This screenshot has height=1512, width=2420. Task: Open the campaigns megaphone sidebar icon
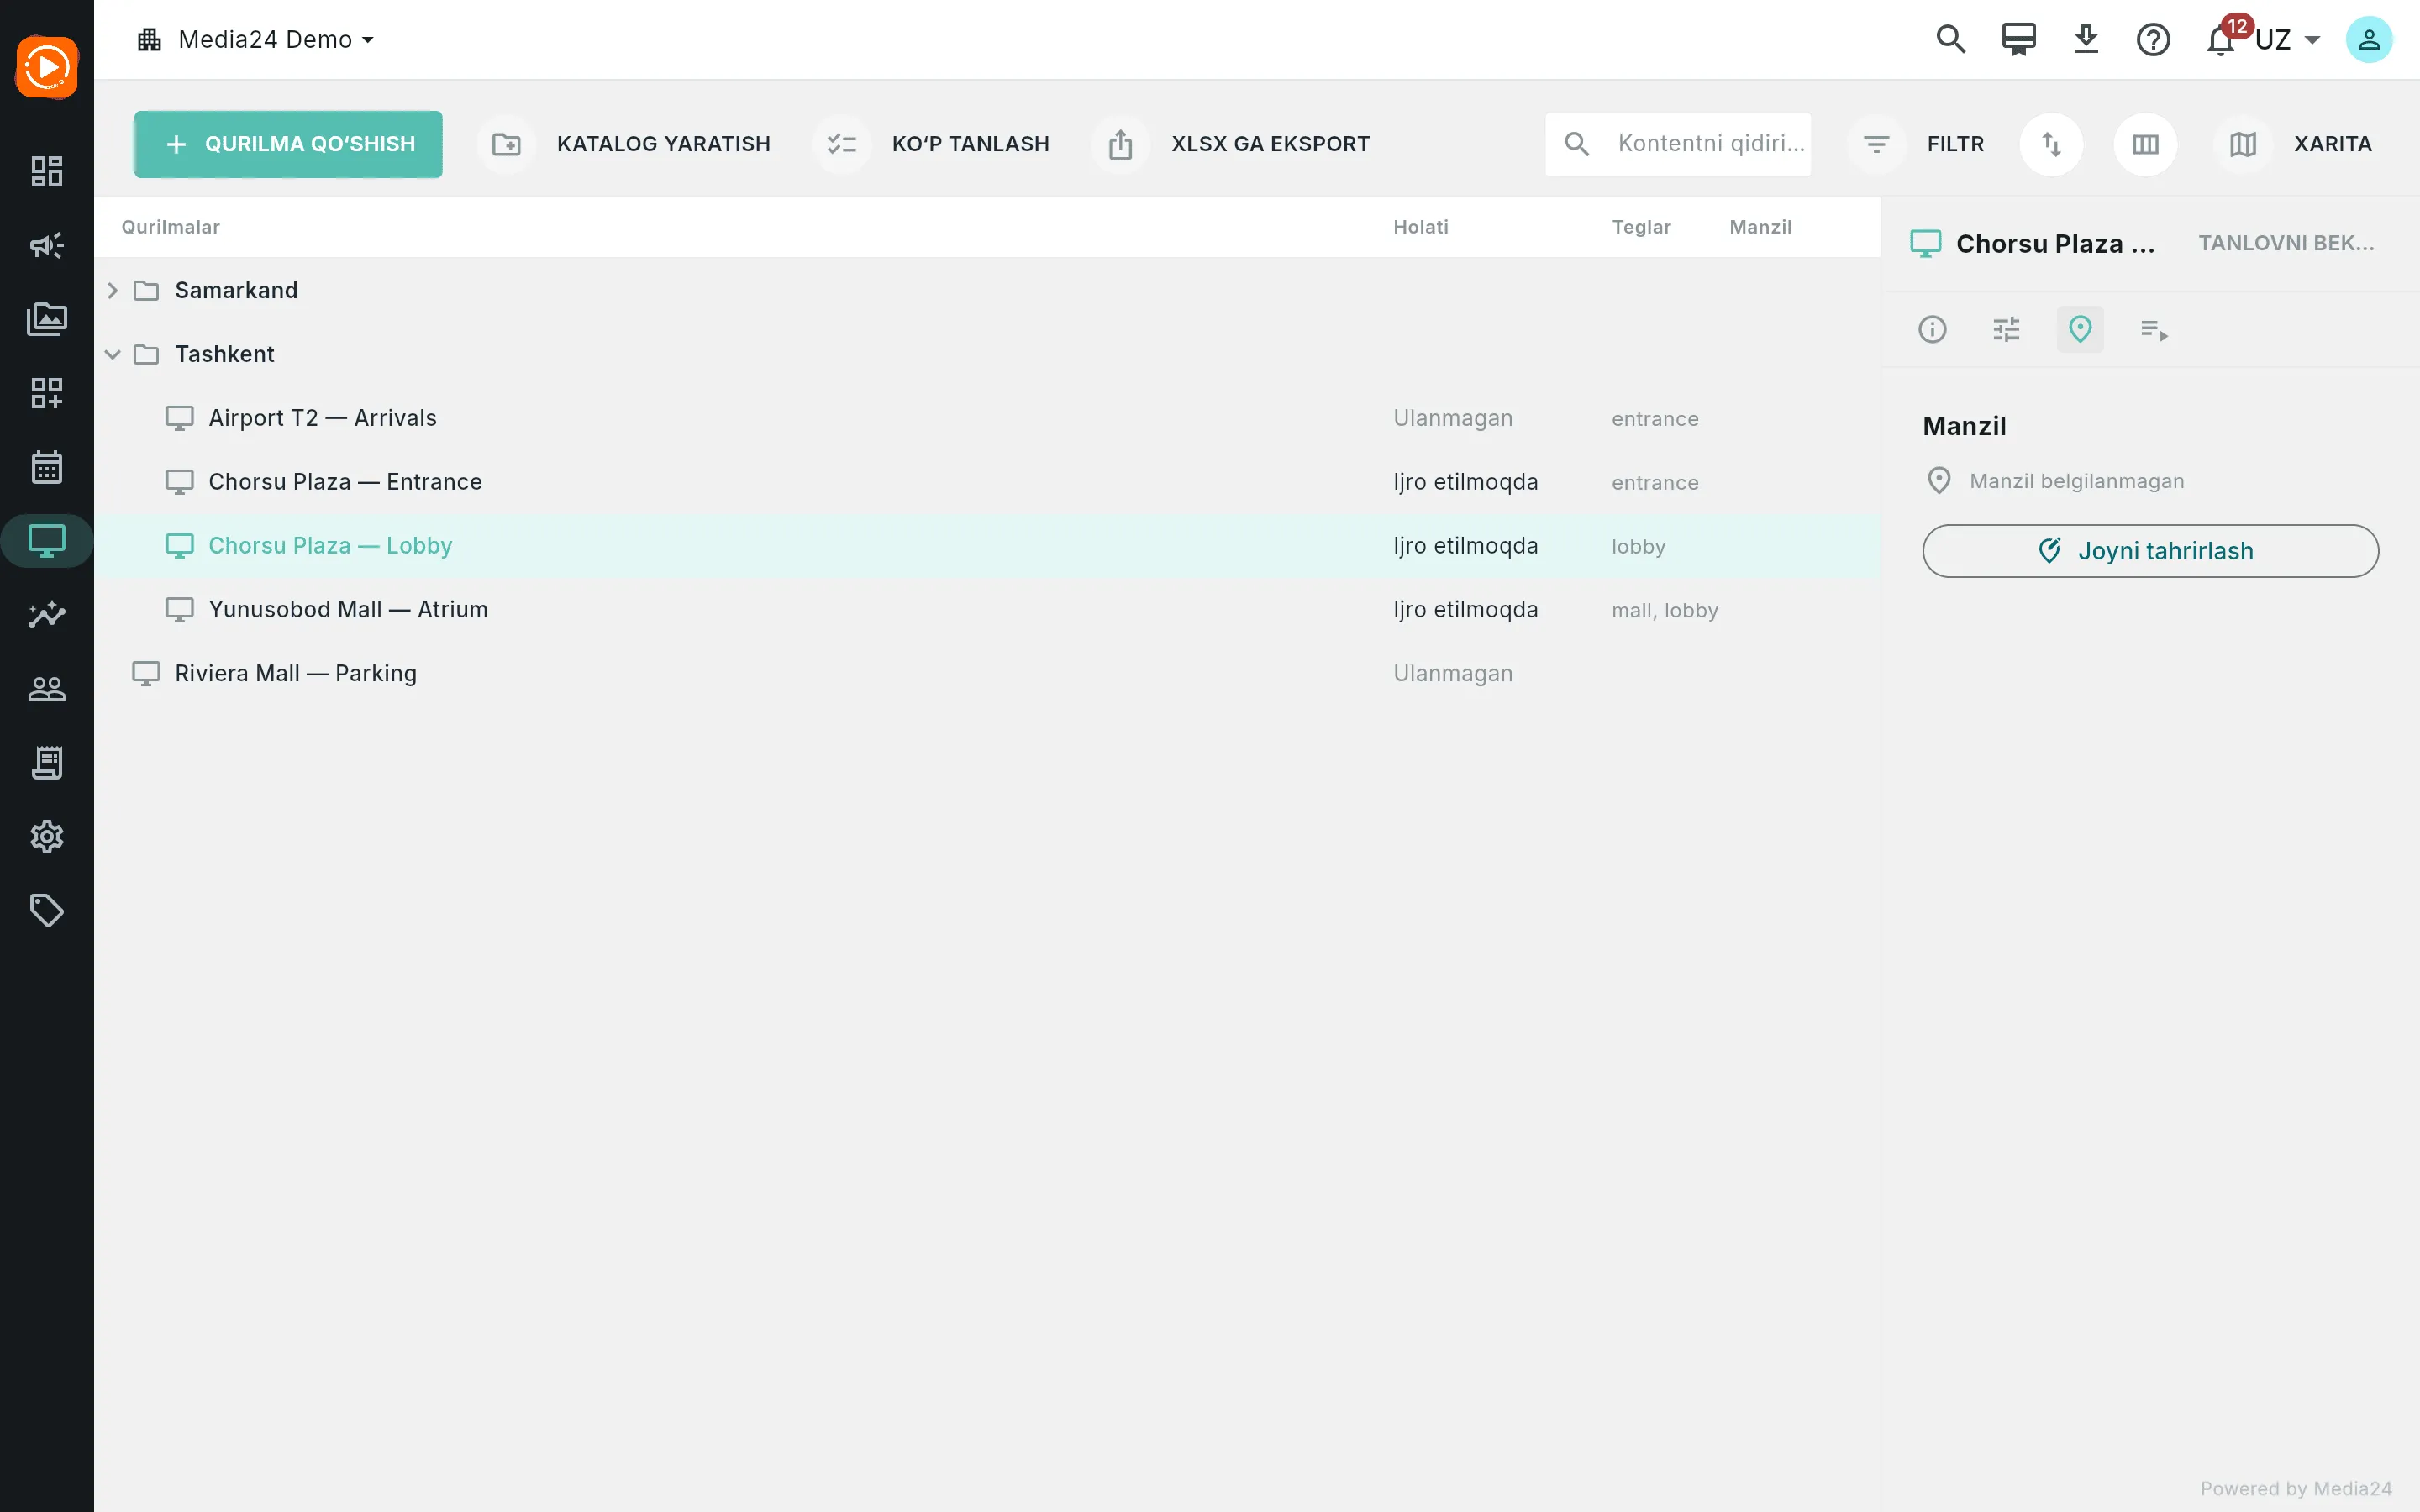(47, 245)
